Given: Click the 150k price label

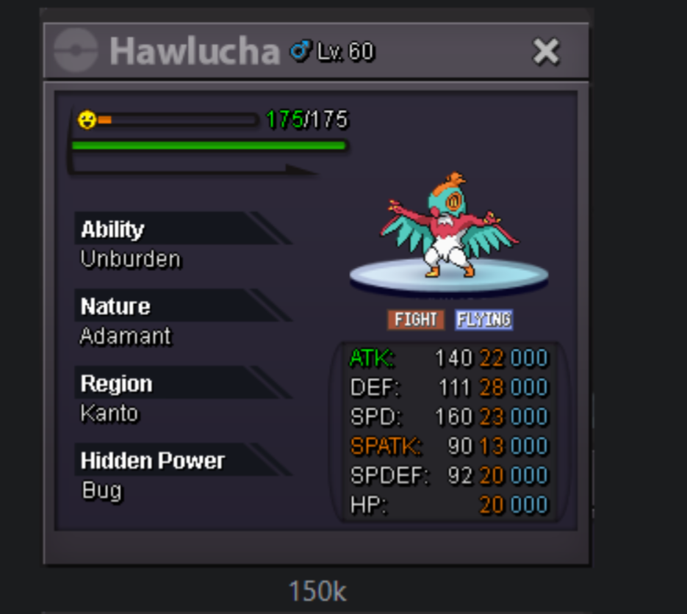Looking at the screenshot, I should click(x=317, y=591).
